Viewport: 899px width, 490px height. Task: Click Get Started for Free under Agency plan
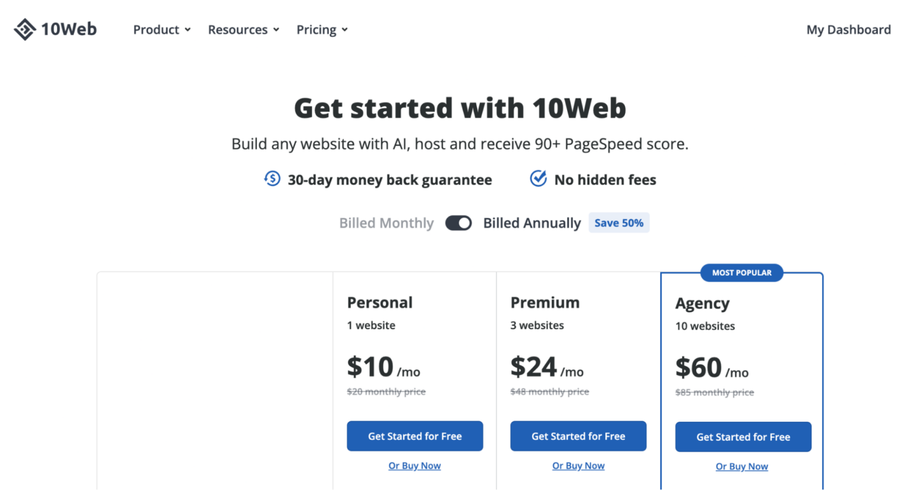click(x=743, y=437)
